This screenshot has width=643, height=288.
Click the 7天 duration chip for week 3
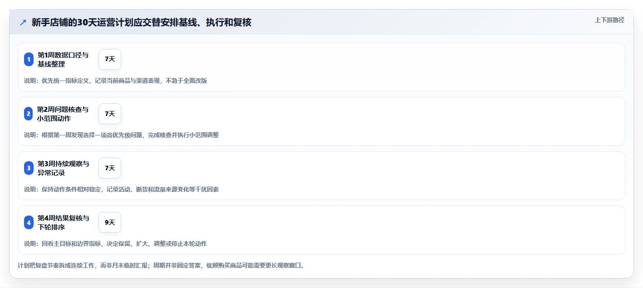pos(110,168)
